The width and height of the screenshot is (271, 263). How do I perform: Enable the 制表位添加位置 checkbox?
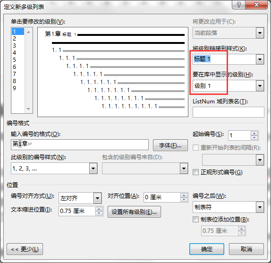click(195, 220)
